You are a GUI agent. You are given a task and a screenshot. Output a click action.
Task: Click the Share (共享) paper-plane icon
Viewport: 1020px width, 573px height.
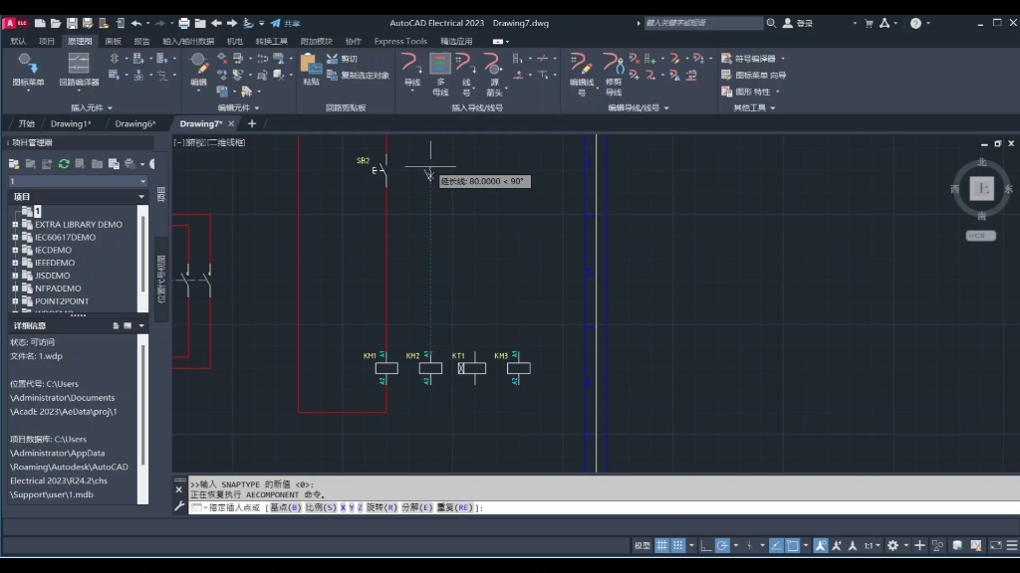click(x=276, y=24)
